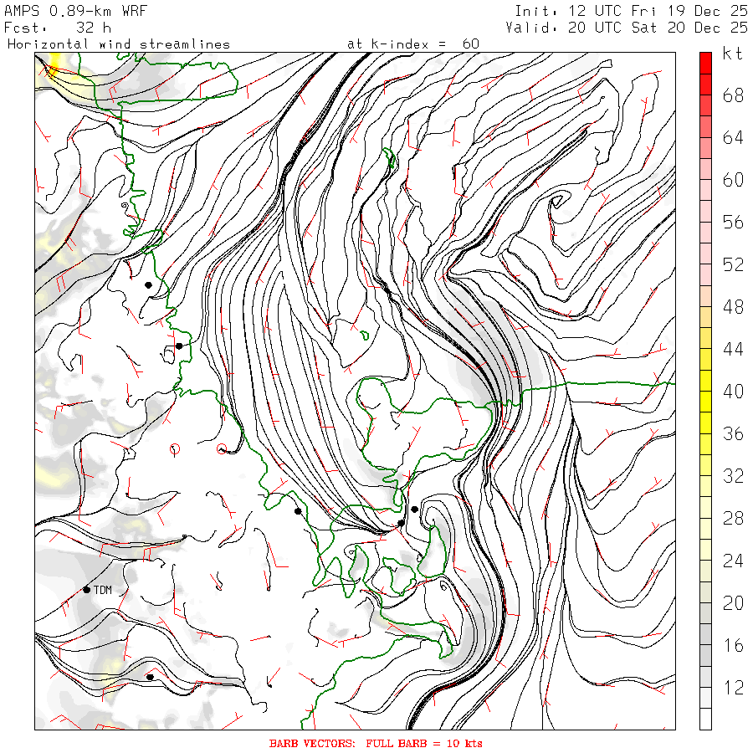Click the '12' value on the color scale
This screenshot has width=753, height=753.
tap(733, 689)
